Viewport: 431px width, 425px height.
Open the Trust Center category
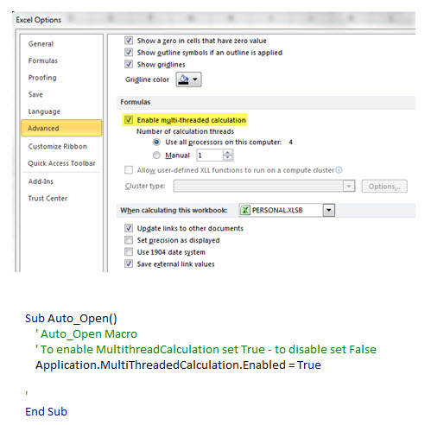(48, 199)
